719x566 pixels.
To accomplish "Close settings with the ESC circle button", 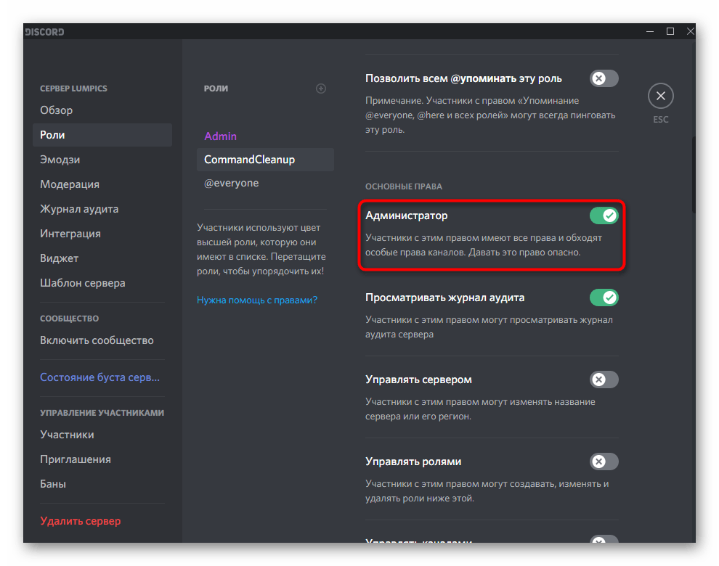I will 660,96.
